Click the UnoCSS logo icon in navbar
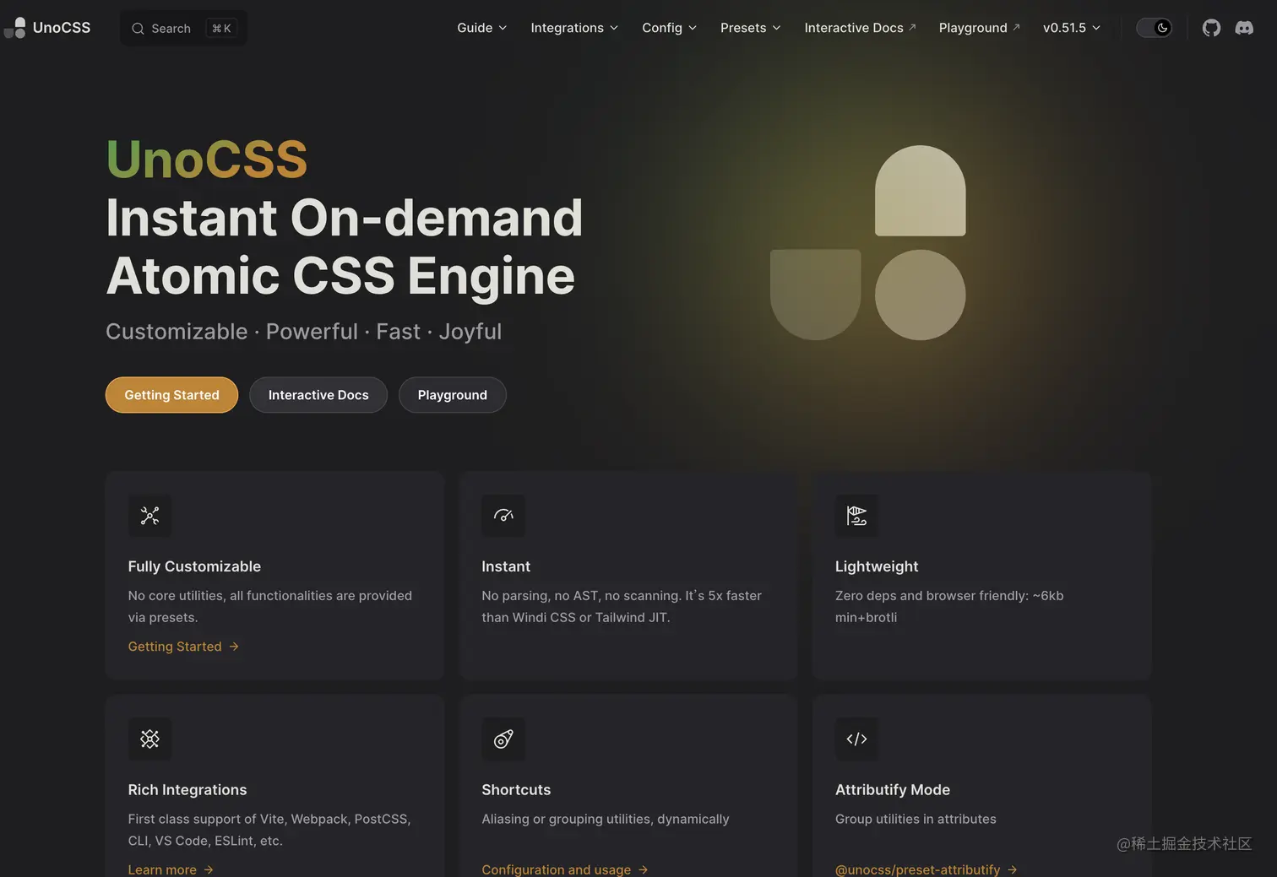The height and width of the screenshot is (877, 1277). [x=14, y=28]
